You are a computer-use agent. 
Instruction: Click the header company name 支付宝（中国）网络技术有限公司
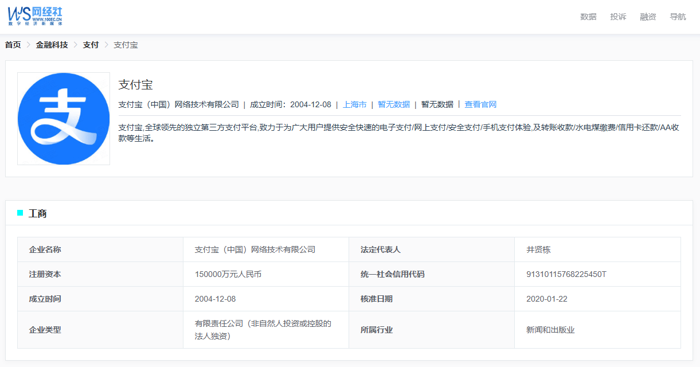(x=179, y=104)
